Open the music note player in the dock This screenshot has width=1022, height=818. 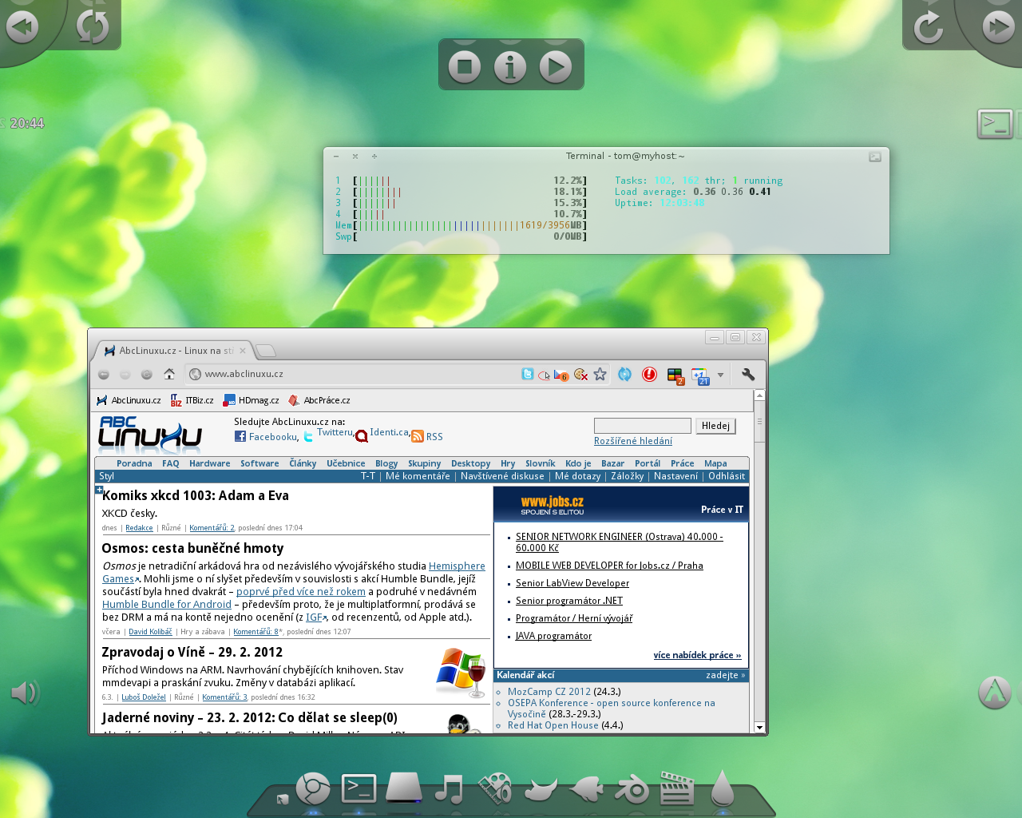(x=449, y=789)
